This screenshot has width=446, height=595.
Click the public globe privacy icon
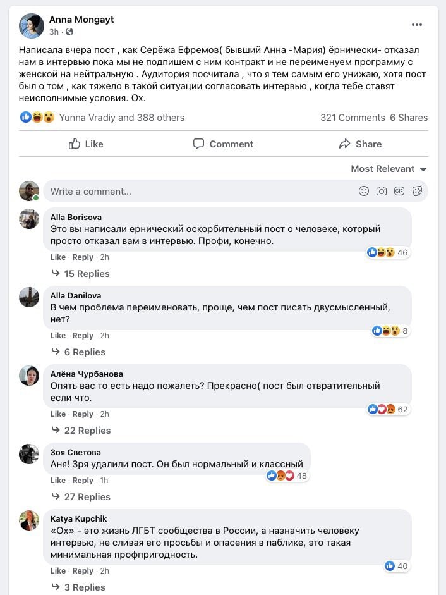(x=69, y=32)
